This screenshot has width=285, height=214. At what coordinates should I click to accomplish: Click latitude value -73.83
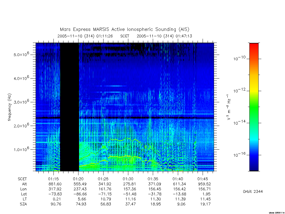pyautogui.click(x=55, y=194)
